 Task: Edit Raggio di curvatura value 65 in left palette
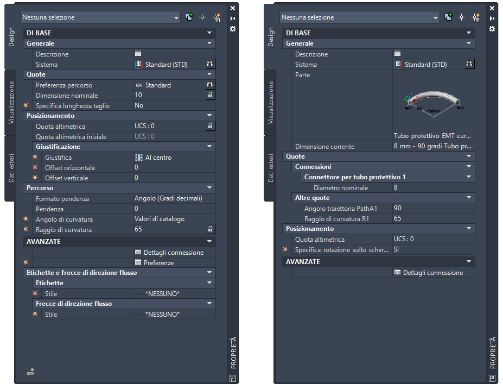(170, 229)
